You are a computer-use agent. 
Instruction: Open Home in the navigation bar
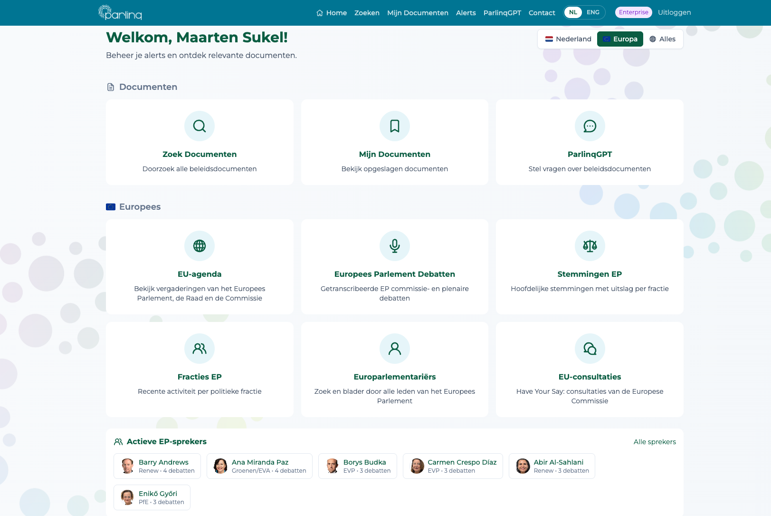(x=332, y=13)
